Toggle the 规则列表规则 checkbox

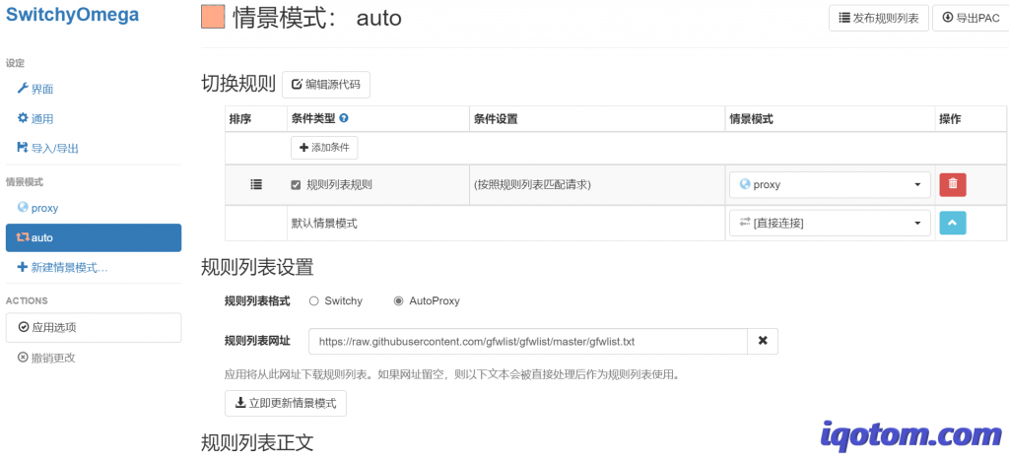(296, 185)
